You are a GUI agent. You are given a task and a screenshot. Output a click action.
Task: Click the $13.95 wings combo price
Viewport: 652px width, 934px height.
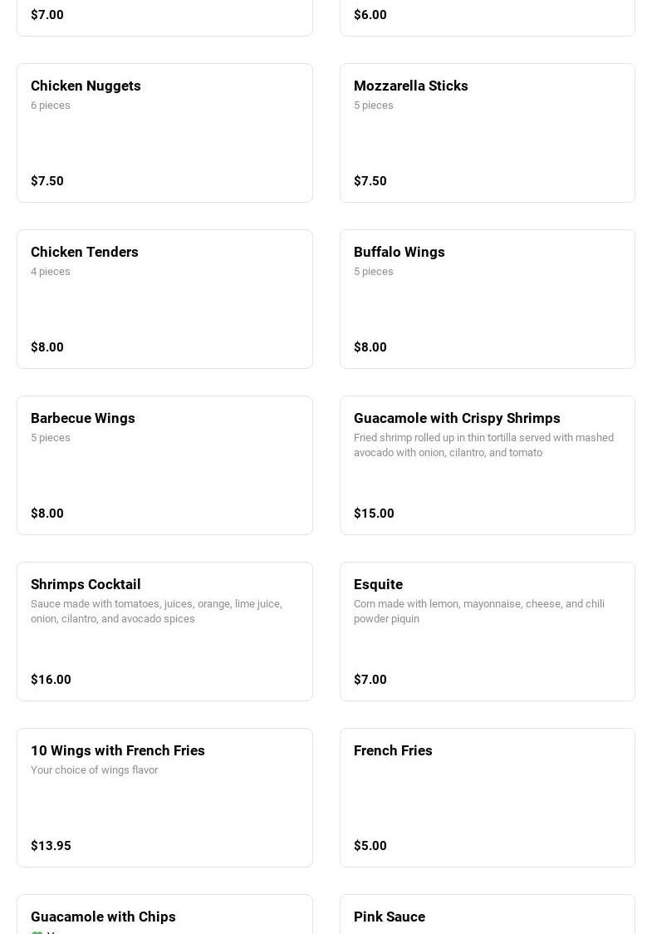(x=51, y=845)
